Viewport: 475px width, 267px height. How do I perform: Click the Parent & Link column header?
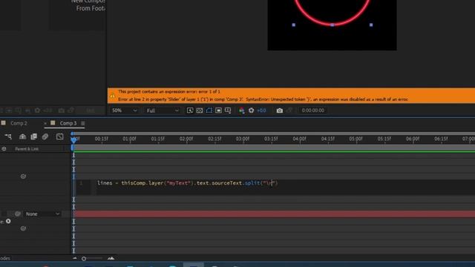[27, 149]
